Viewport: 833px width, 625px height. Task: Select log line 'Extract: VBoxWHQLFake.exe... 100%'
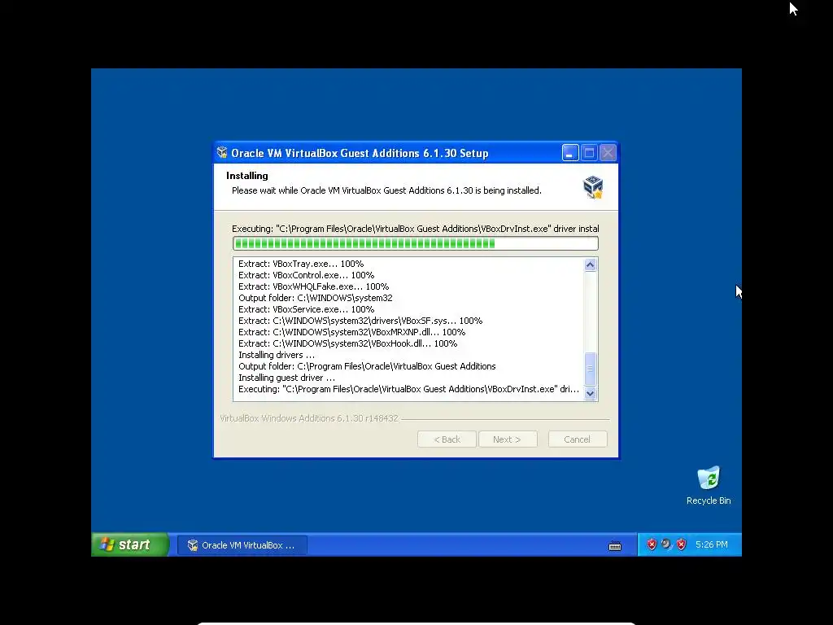pos(313,286)
